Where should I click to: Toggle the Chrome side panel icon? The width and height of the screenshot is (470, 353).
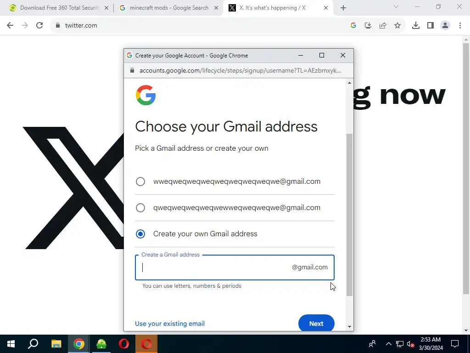click(431, 26)
